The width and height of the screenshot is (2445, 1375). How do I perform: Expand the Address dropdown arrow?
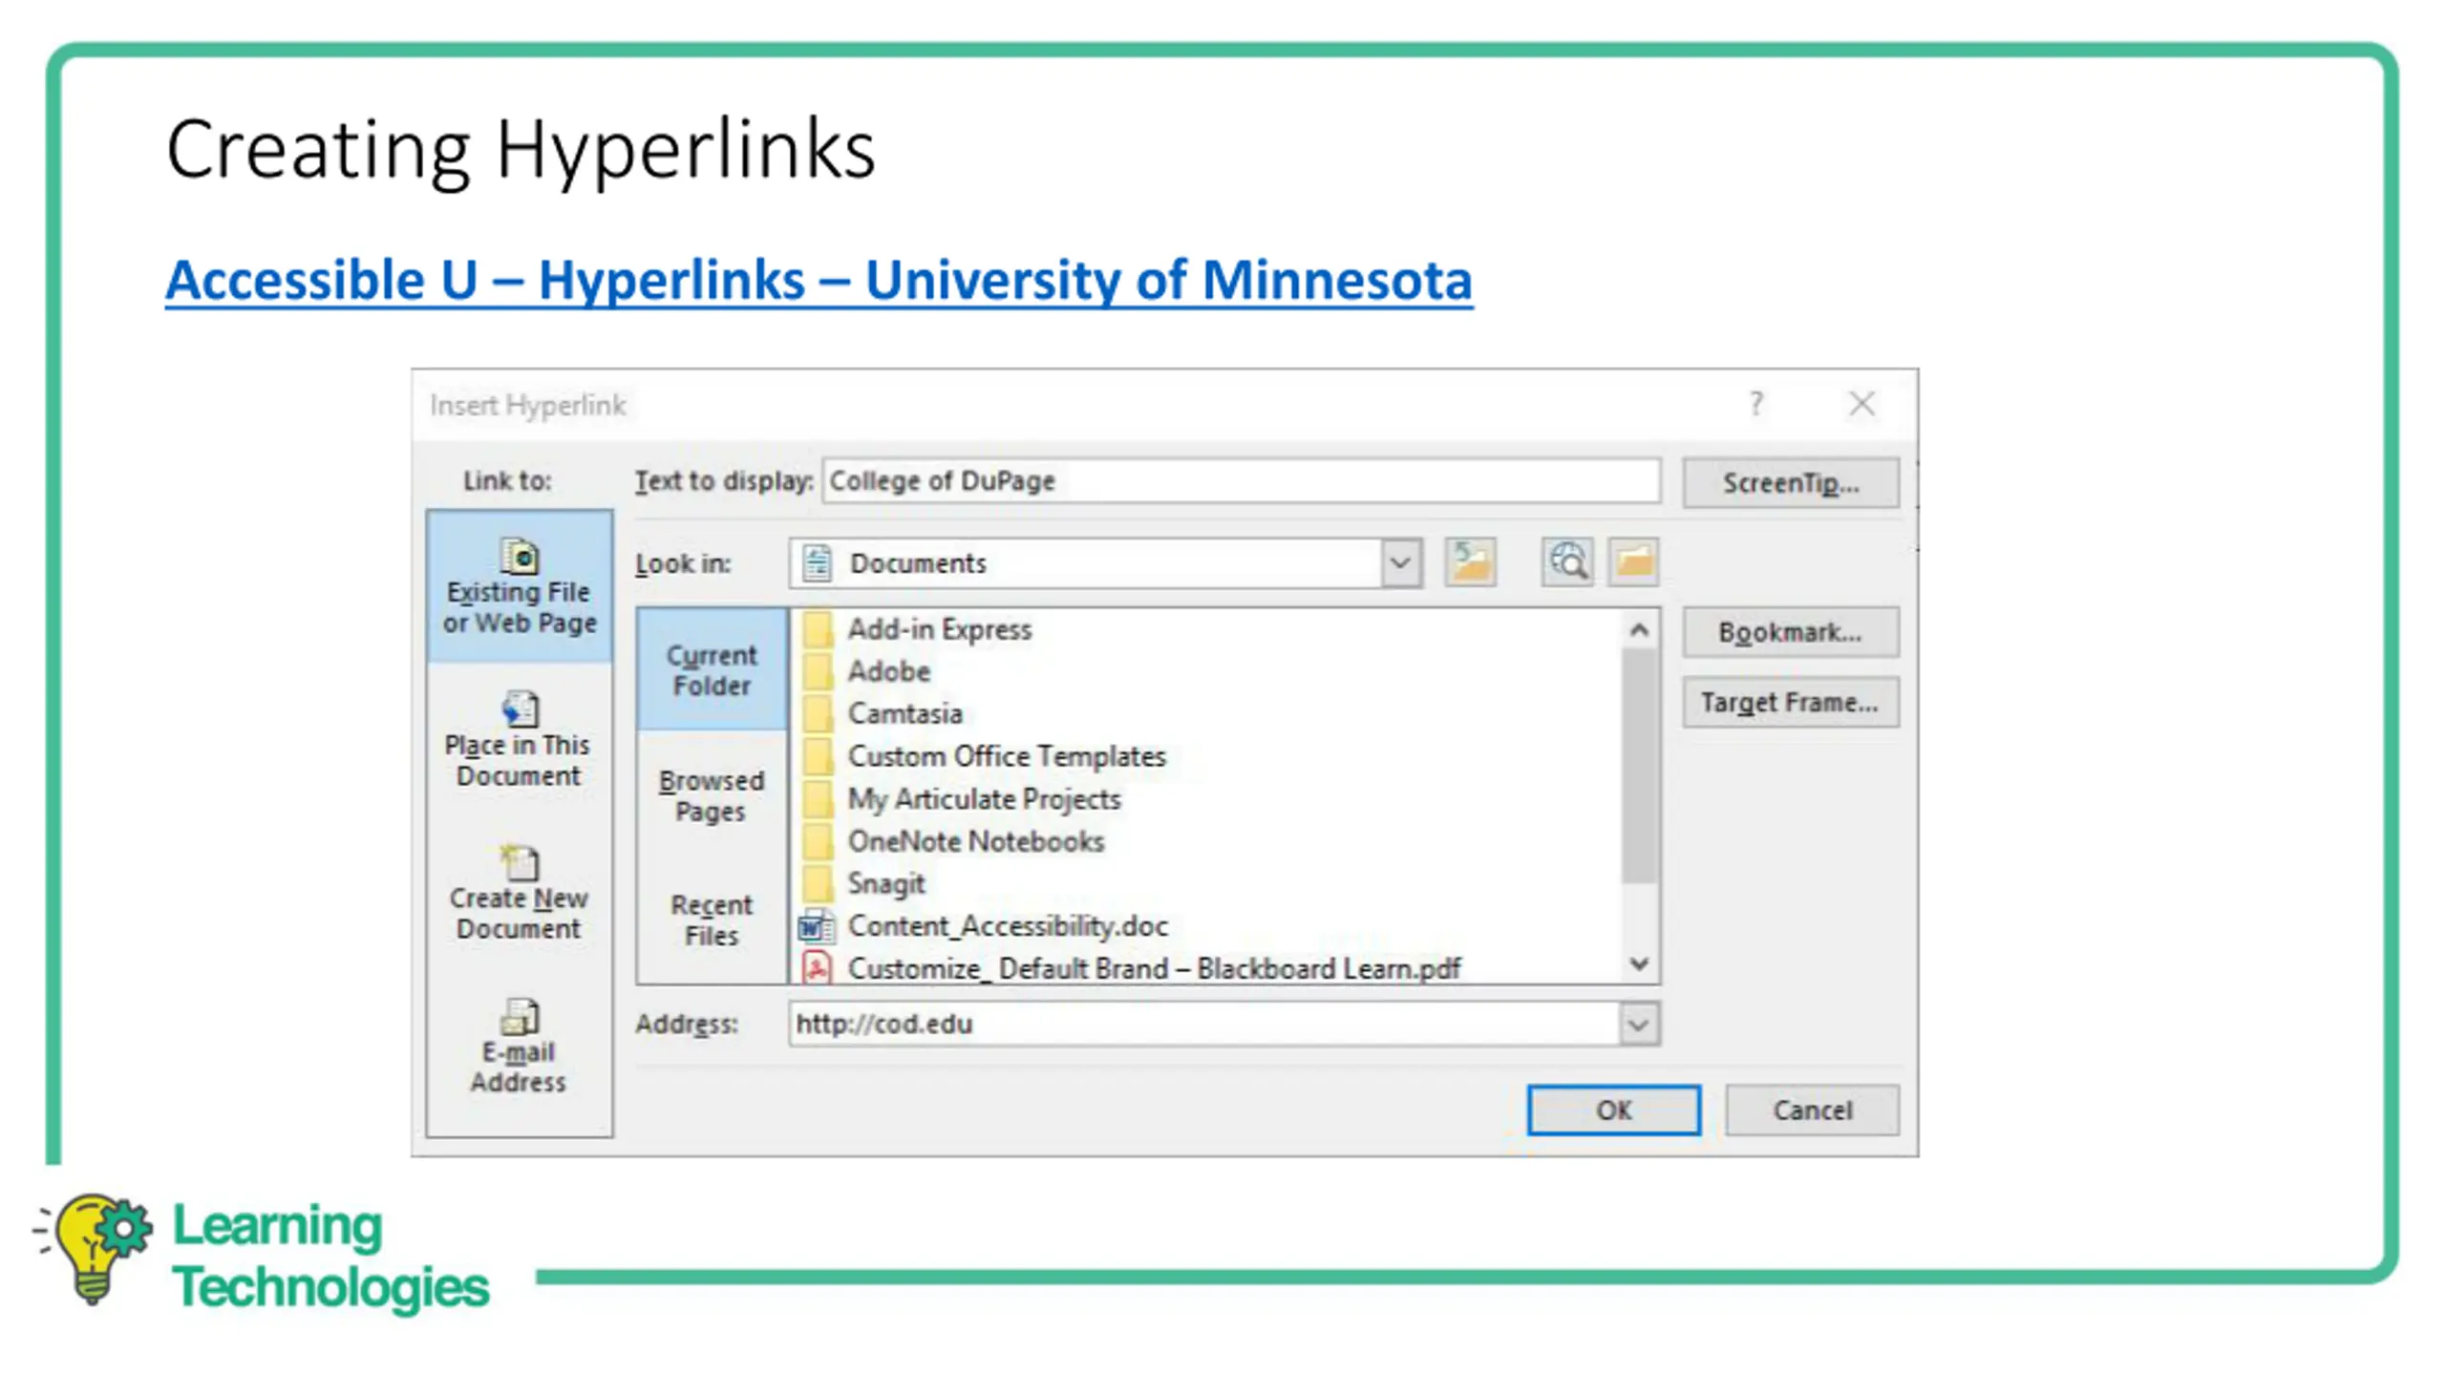click(x=1639, y=1025)
